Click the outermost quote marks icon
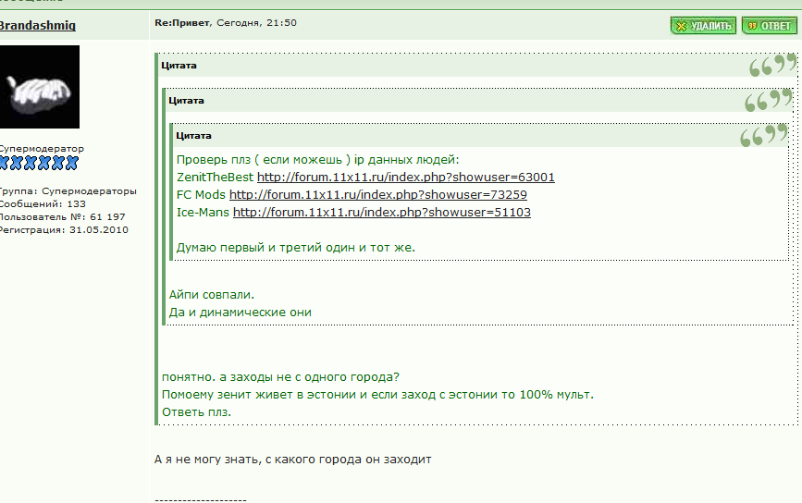 tap(772, 66)
